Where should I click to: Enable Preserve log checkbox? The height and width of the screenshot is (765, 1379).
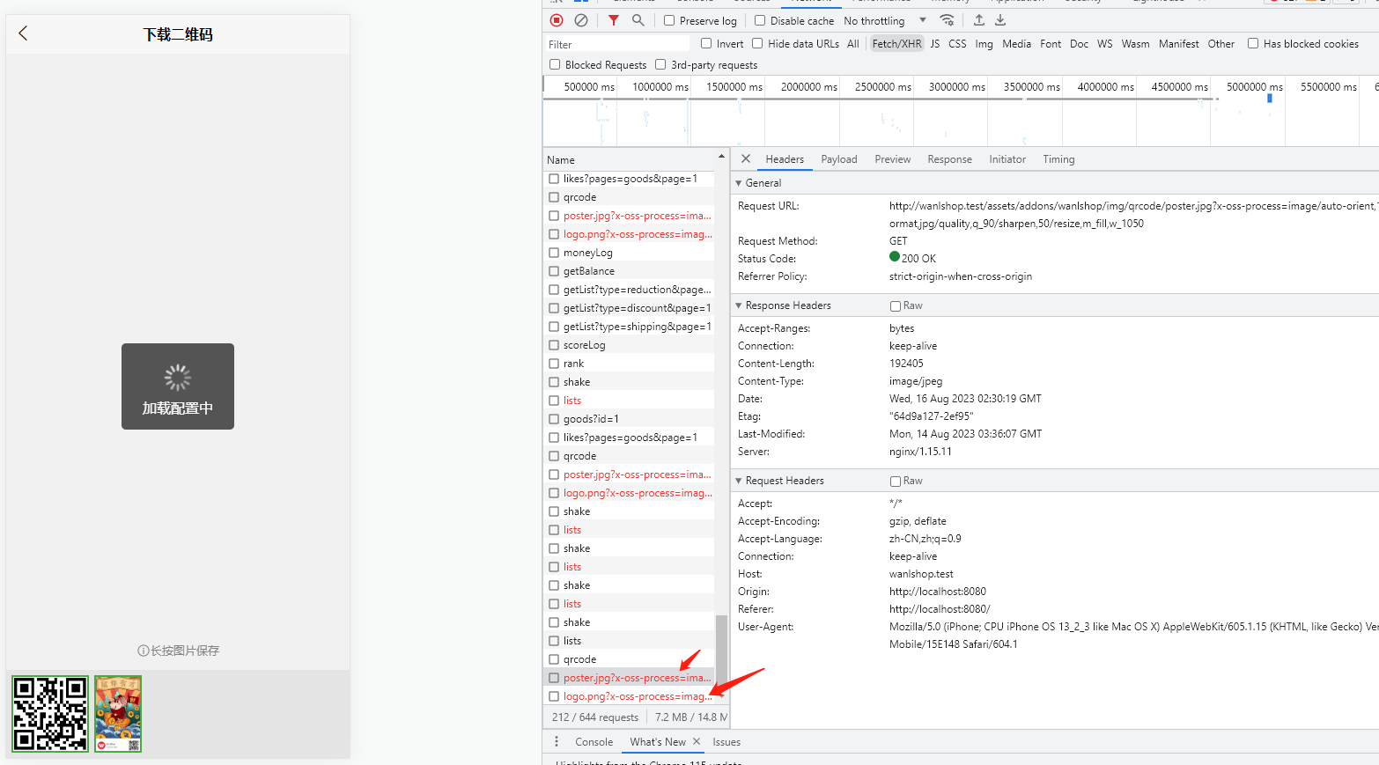[669, 20]
